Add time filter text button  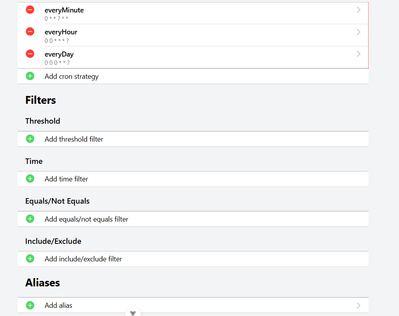66,179
